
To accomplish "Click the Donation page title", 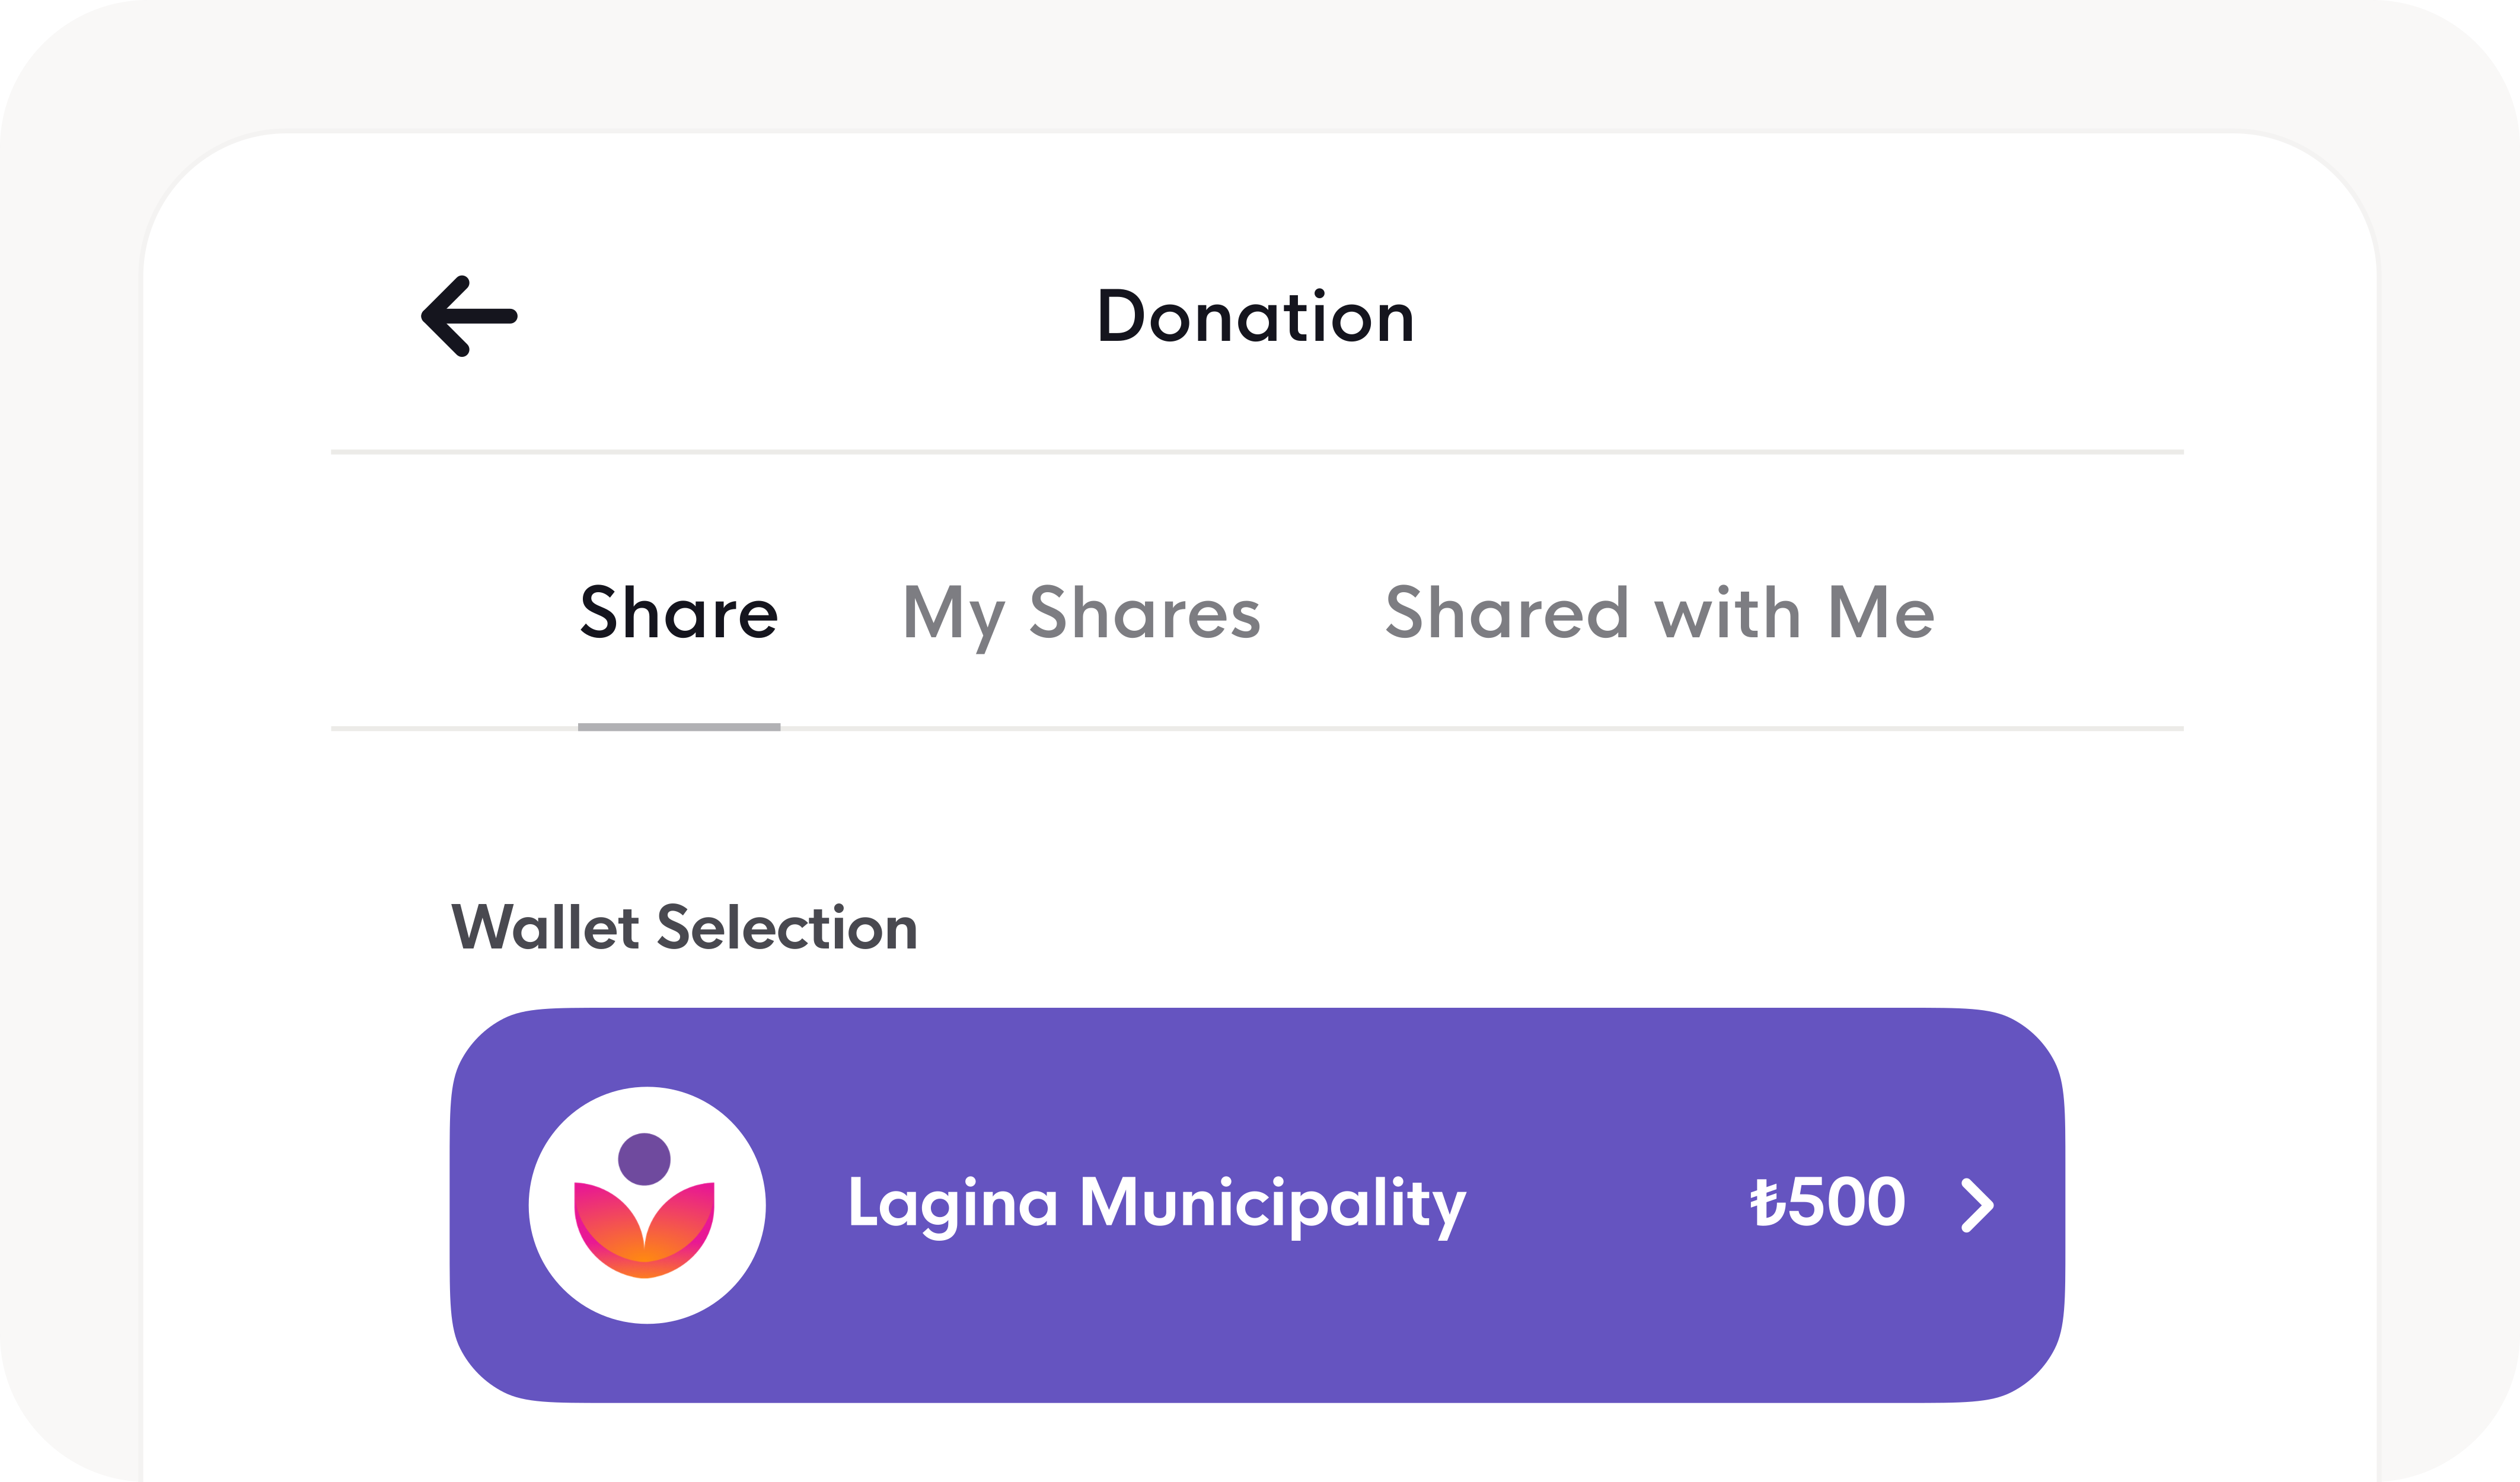I will click(x=1256, y=316).
